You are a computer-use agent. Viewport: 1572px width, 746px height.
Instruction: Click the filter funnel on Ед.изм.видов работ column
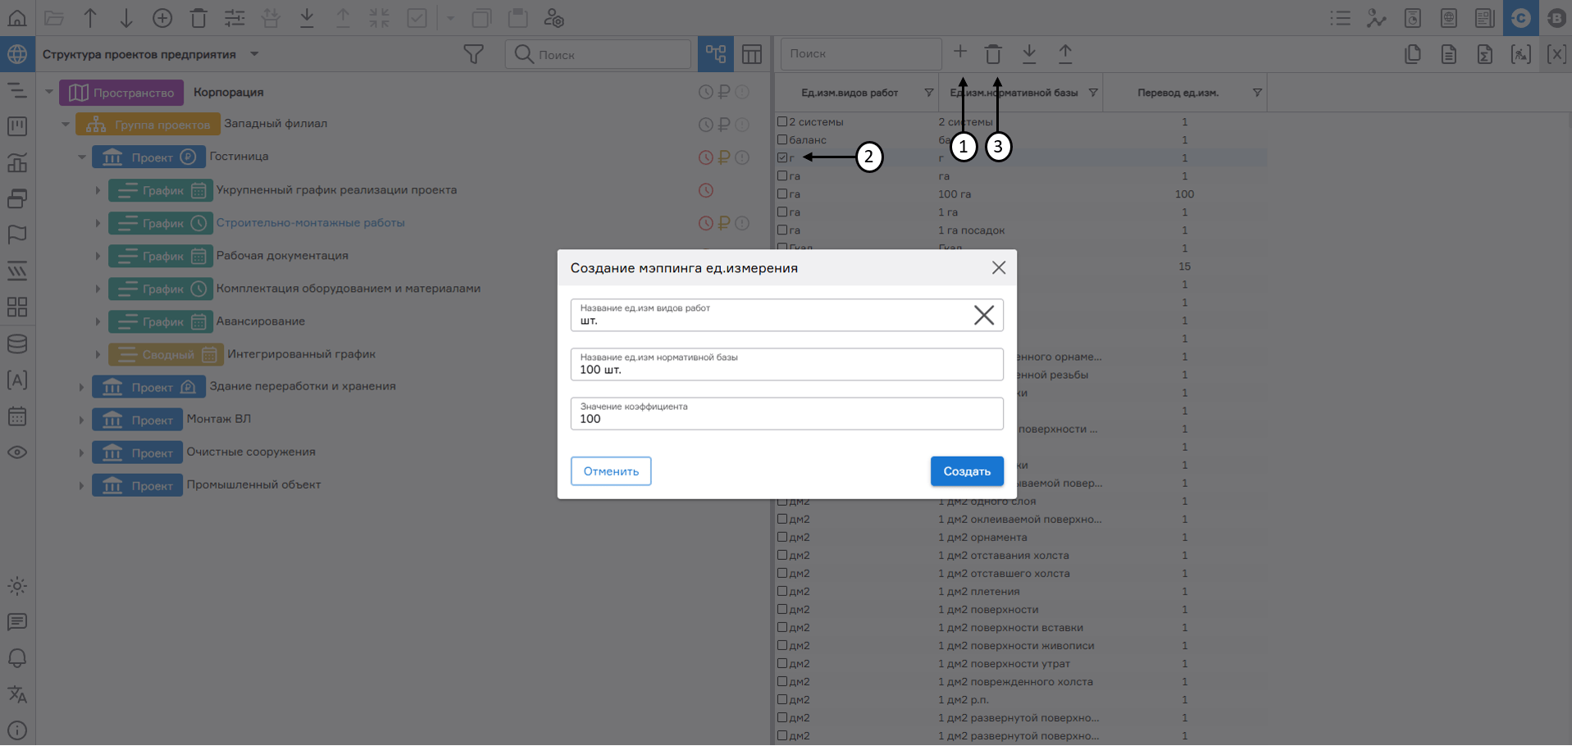coord(927,93)
